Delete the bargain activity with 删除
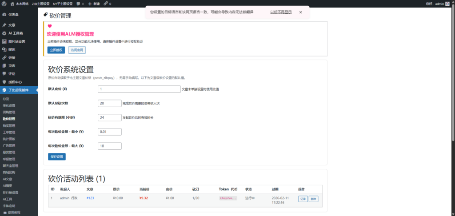The image size is (455, 216). click(313, 199)
